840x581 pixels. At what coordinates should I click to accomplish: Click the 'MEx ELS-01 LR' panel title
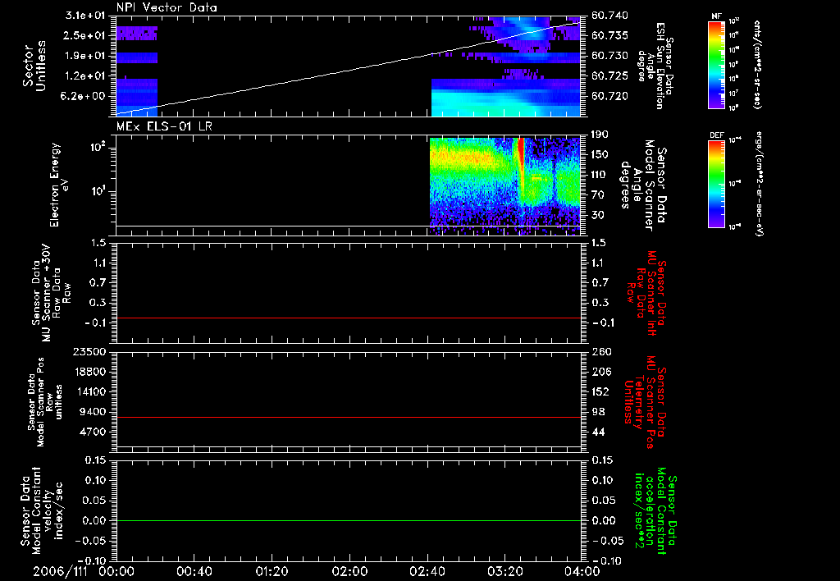164,126
